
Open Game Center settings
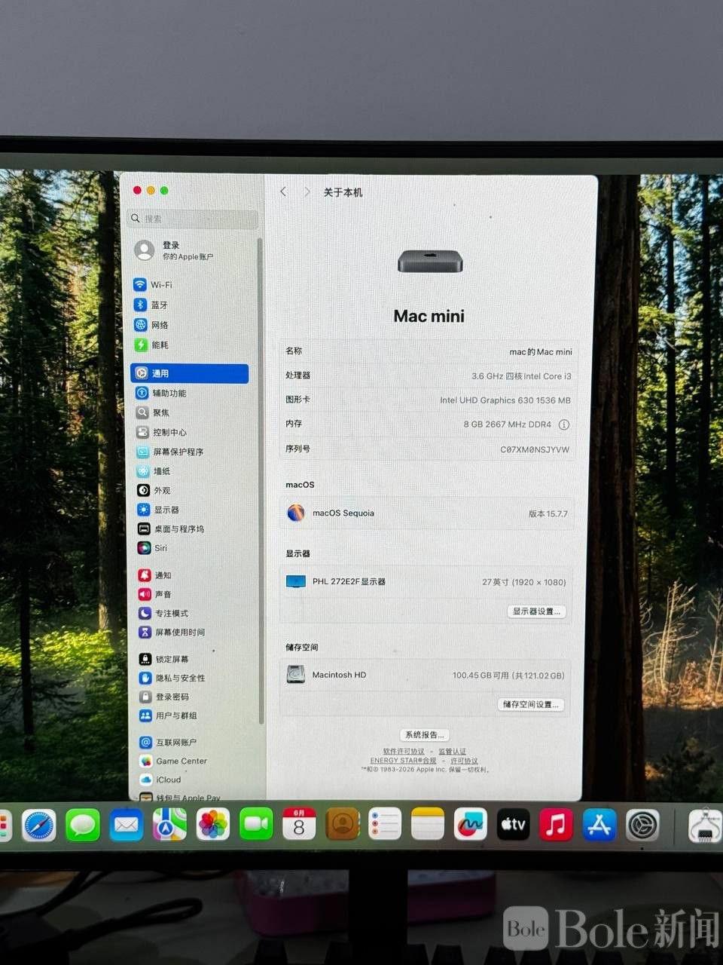point(174,761)
